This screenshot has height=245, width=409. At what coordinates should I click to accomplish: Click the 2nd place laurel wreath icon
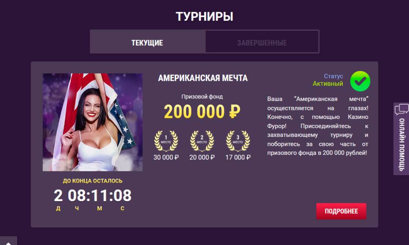pyautogui.click(x=202, y=140)
